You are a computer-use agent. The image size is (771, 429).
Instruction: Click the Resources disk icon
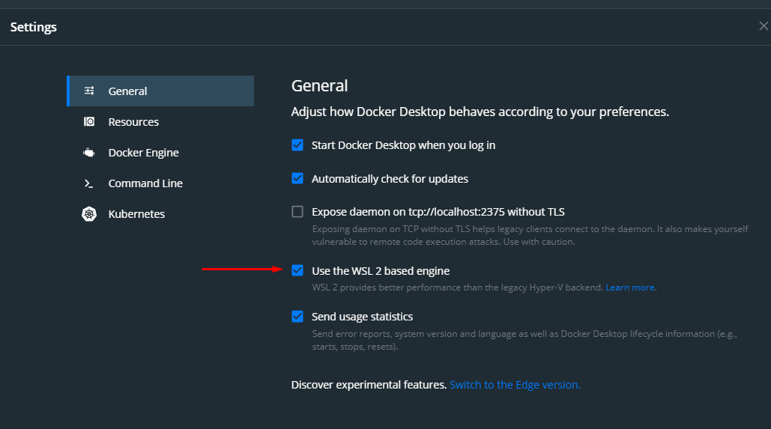[x=89, y=122]
